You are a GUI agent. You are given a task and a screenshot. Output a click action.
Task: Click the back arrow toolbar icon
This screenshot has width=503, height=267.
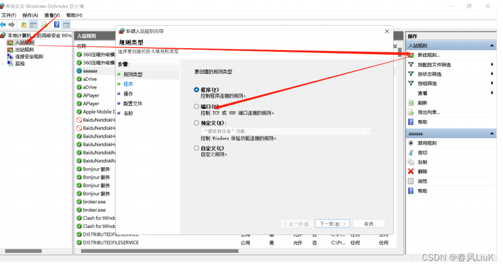(x=3, y=24)
